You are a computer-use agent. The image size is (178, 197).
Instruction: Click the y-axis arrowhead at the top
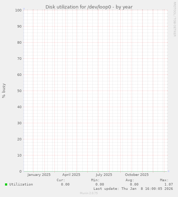click(24, 9)
